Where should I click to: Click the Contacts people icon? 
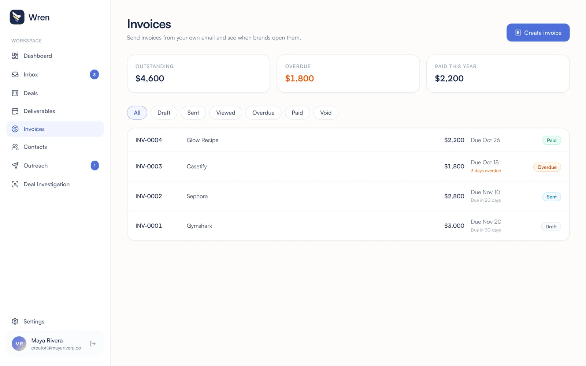coord(15,147)
